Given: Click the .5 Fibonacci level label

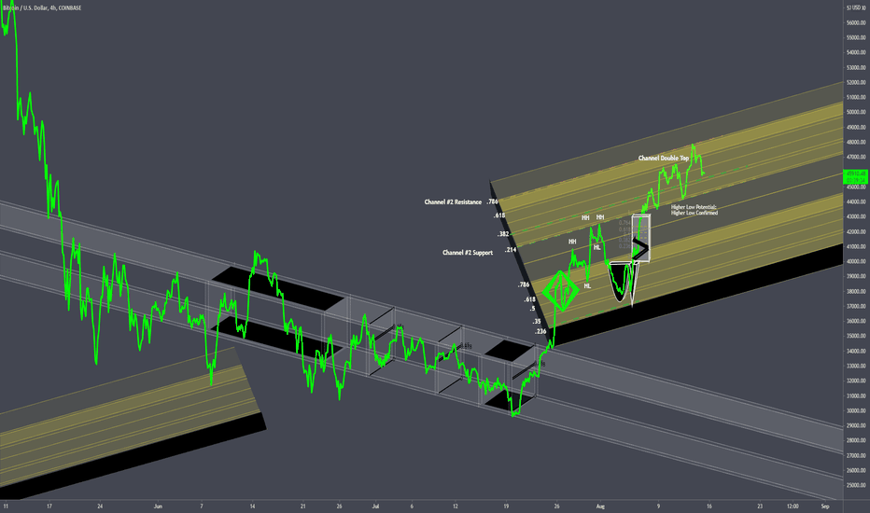Looking at the screenshot, I should [533, 309].
